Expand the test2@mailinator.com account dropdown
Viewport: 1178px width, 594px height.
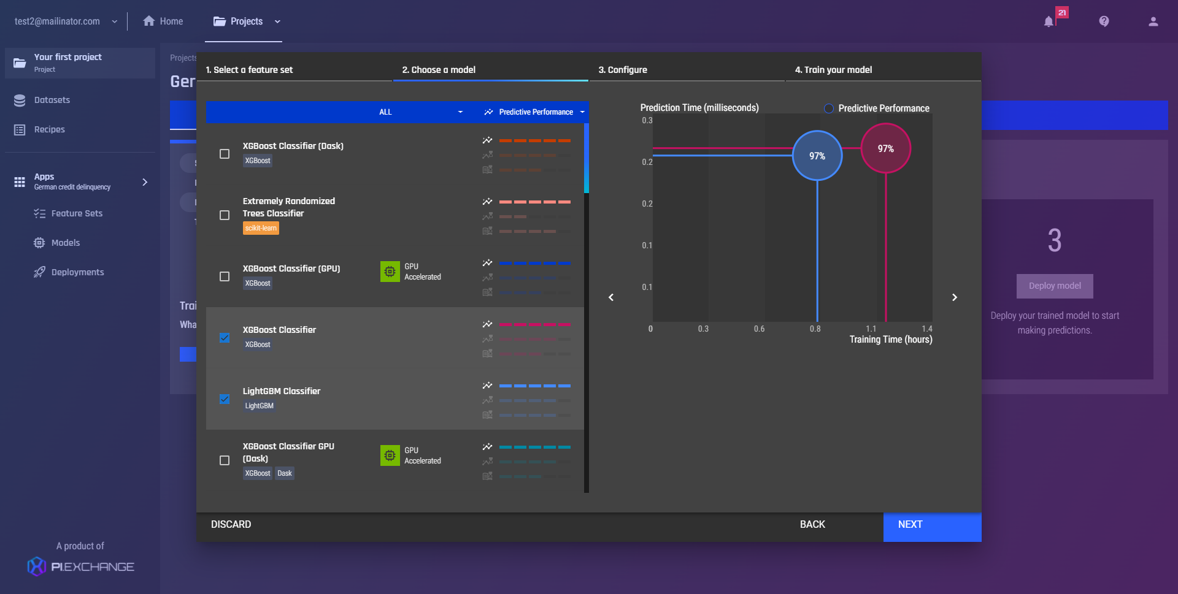[115, 21]
